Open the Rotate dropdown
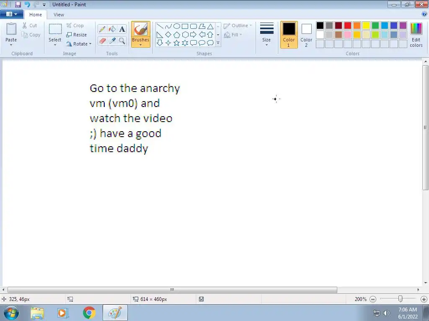 point(79,44)
